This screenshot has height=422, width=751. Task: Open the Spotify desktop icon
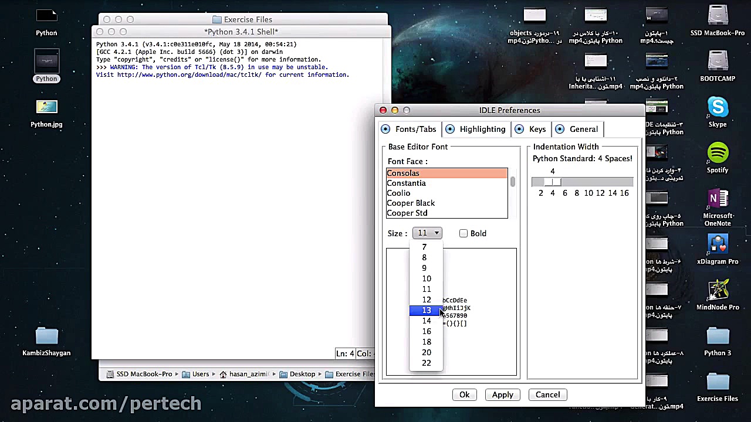coord(718,154)
